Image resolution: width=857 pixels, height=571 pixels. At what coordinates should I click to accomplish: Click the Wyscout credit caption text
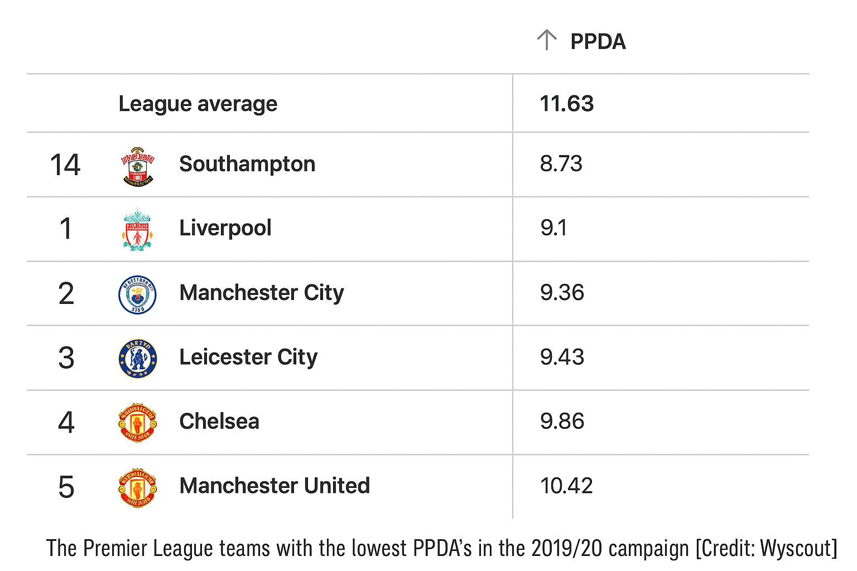tap(441, 549)
